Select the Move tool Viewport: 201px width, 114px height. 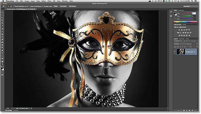[x=2, y=12]
